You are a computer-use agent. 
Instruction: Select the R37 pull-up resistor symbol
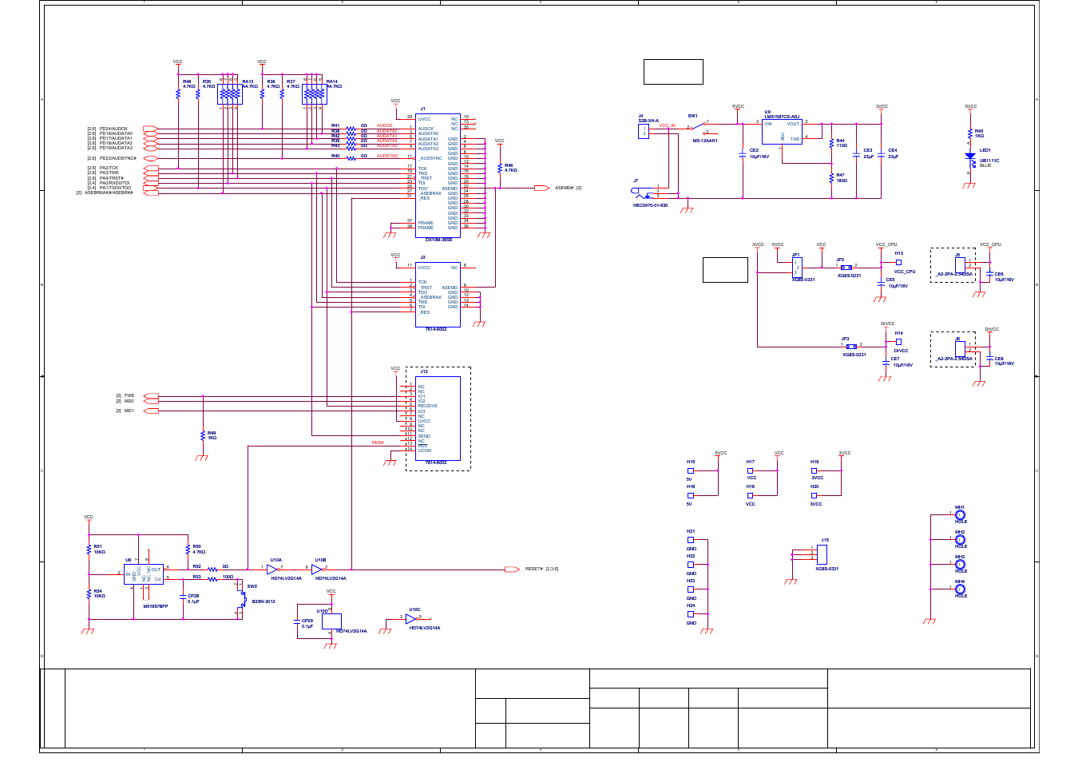coord(282,93)
